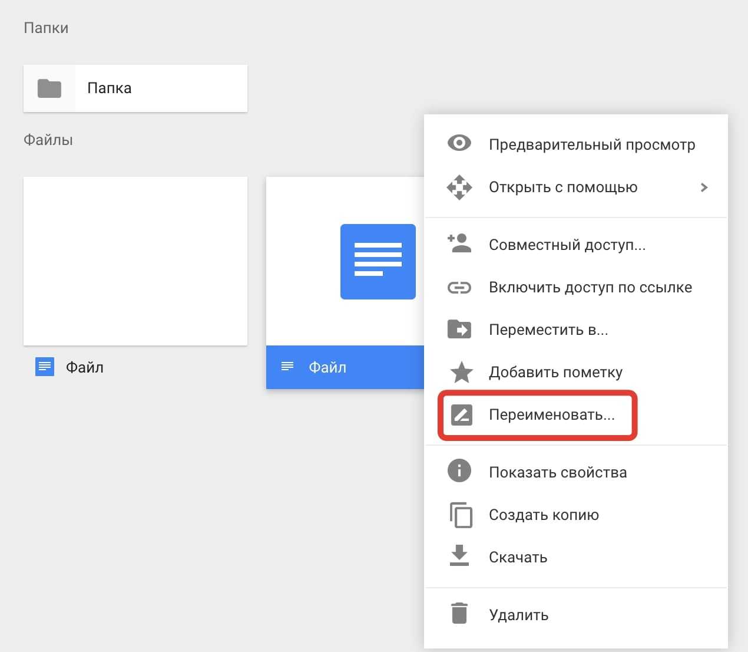Image resolution: width=748 pixels, height=652 pixels.
Task: Click the folder-with-arrow icon beside Переместить в
Action: pos(459,329)
